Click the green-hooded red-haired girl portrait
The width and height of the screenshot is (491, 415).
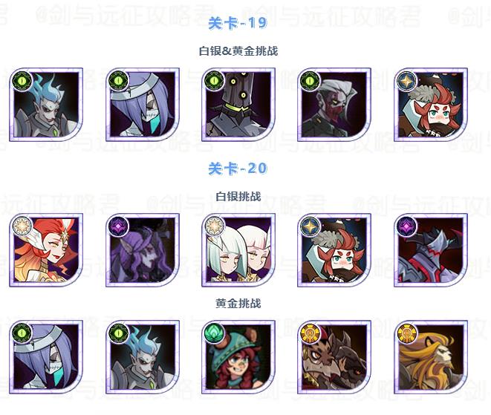238,357
